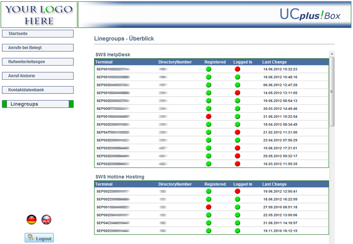Image resolution: width=353 pixels, height=244 pixels.
Task: Click Last Change header in SWS Hotline Hosting table
Action: point(274,184)
